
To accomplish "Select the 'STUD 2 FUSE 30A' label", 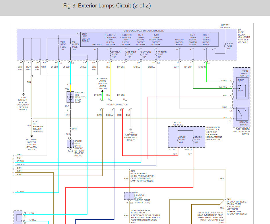I will 198,139.
